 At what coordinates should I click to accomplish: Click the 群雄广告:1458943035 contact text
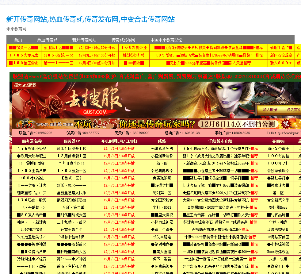pos(232,133)
